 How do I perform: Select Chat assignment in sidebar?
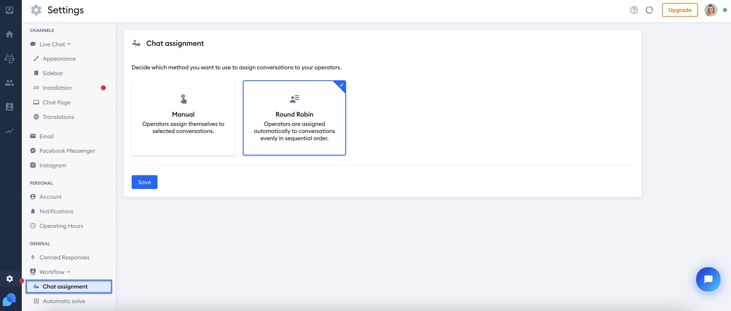(x=69, y=287)
